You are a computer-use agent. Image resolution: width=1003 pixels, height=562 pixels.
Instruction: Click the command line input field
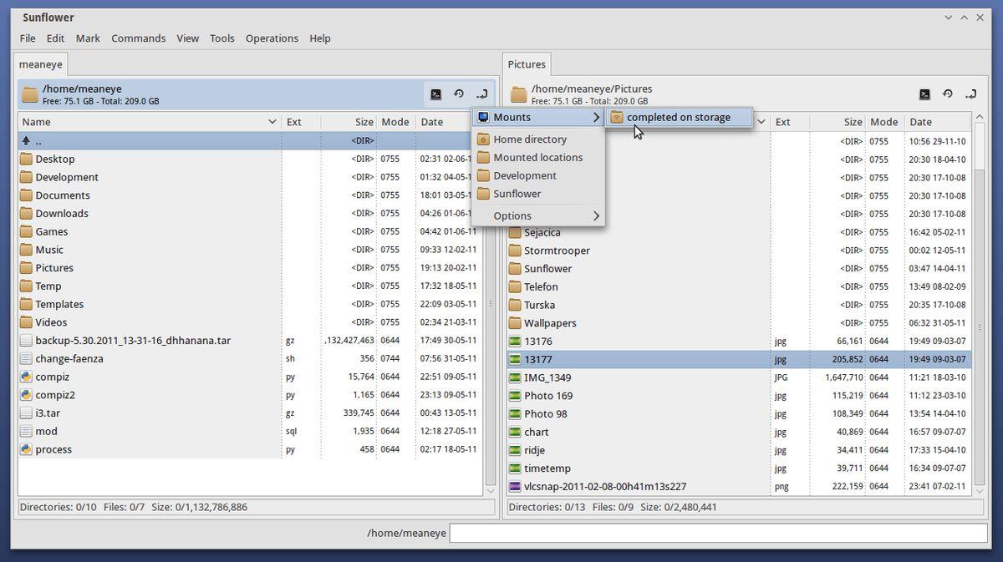[718, 533]
